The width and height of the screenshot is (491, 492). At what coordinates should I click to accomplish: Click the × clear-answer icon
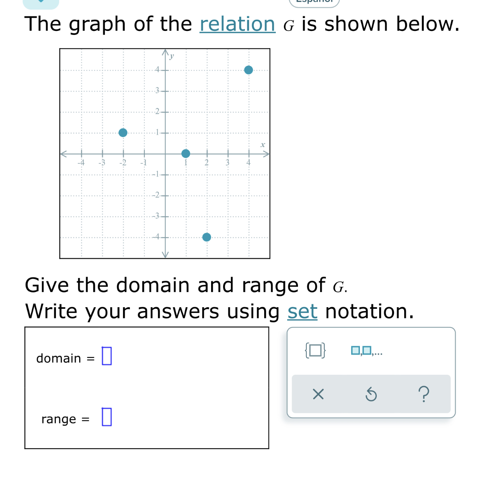tap(318, 394)
